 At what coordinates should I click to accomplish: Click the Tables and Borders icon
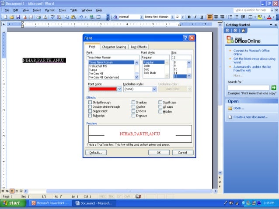coord(98,17)
